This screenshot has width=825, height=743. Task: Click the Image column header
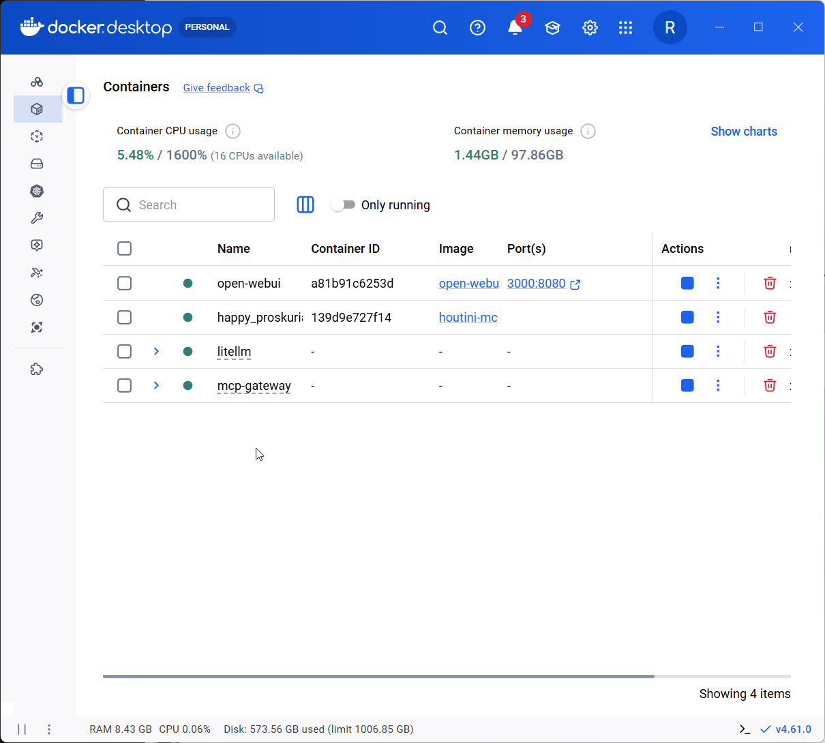tap(456, 249)
